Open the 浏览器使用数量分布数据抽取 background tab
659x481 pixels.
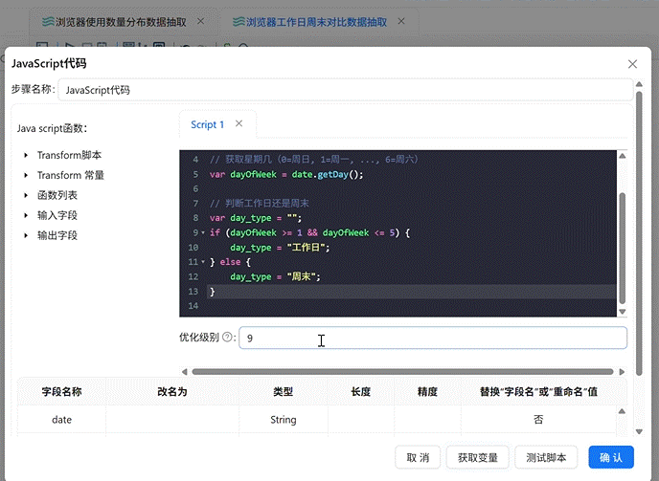click(x=121, y=22)
